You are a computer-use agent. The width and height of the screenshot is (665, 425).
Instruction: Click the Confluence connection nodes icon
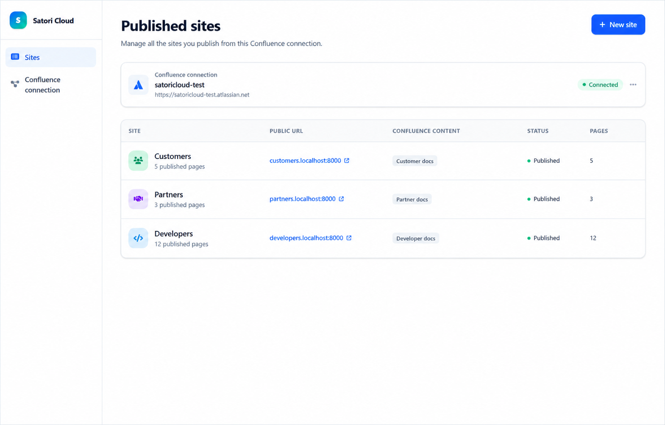[15, 84]
